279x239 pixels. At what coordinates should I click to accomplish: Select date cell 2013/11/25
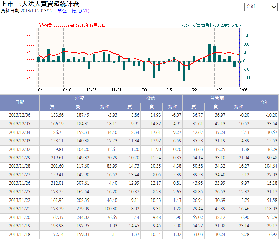(x=20, y=192)
